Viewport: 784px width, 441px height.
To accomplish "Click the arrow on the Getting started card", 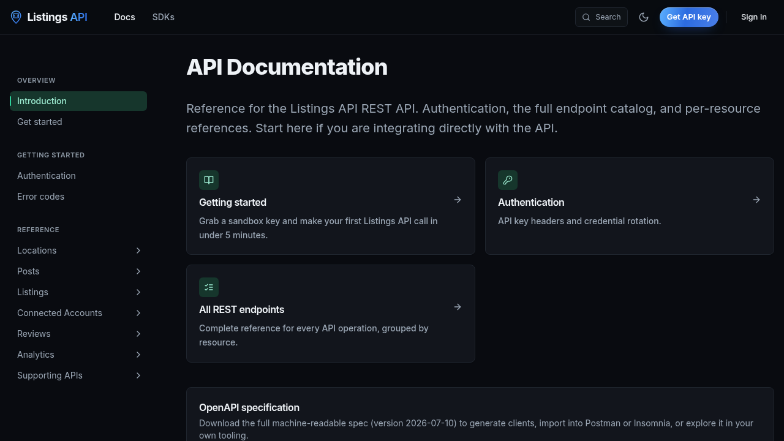I will (458, 200).
